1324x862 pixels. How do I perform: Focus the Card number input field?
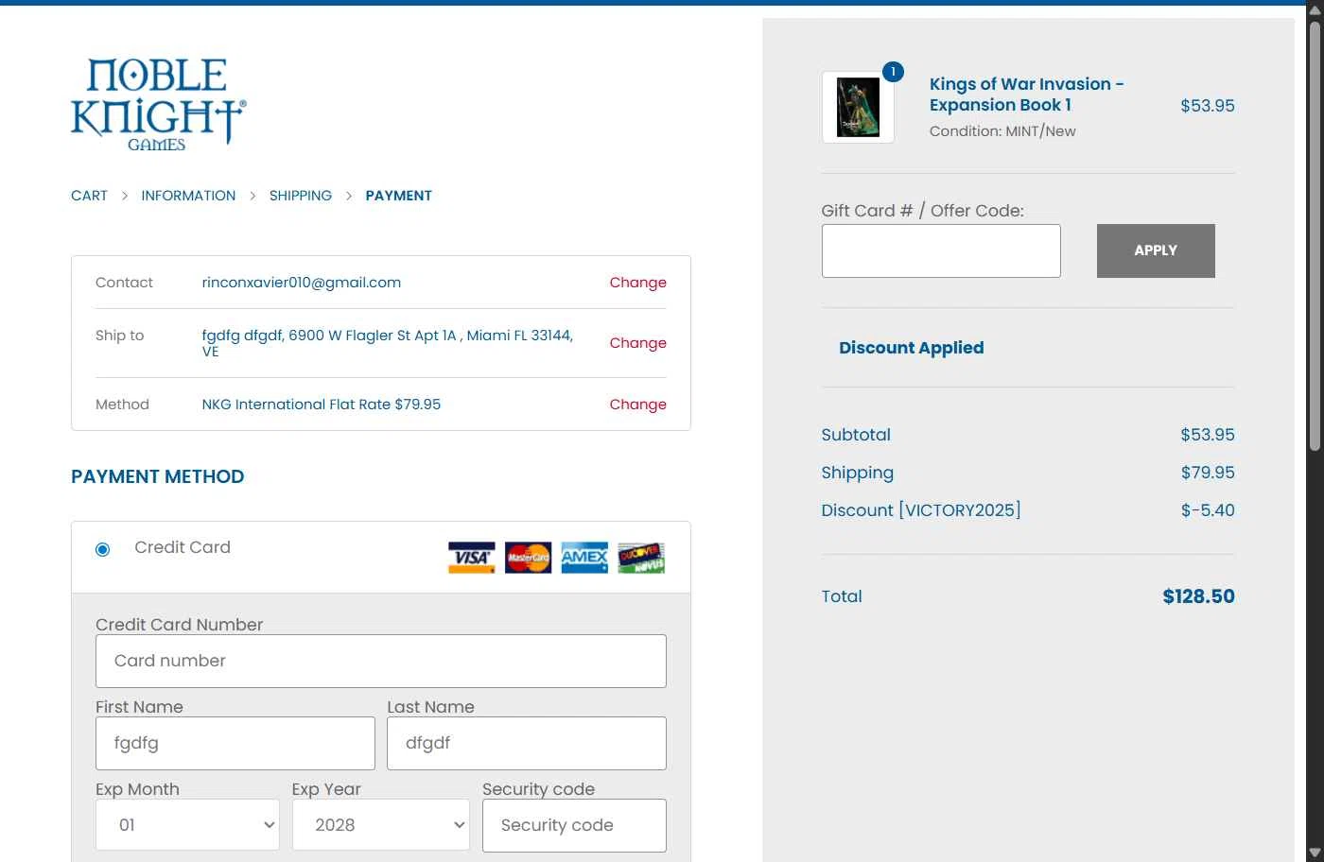(381, 661)
